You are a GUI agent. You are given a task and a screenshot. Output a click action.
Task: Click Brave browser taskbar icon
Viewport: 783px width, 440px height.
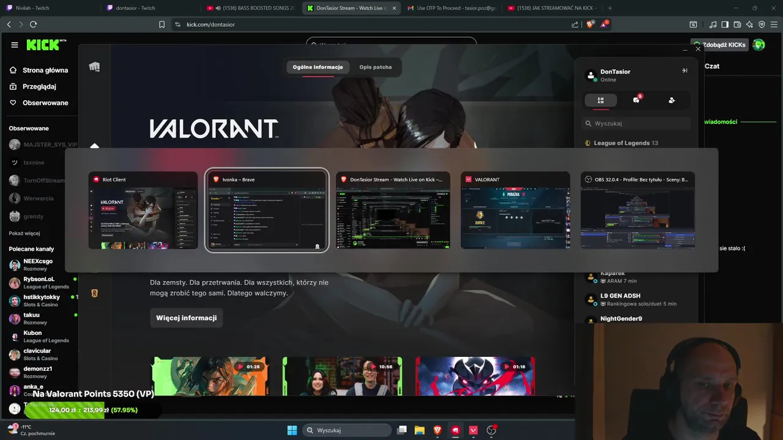pyautogui.click(x=437, y=430)
